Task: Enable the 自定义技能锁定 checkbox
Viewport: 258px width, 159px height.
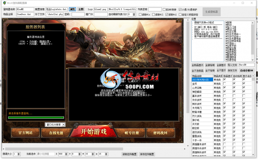Action: (x=180, y=15)
